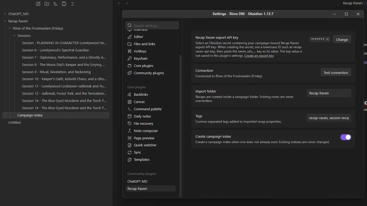Screen dimensions: 367x206
Task: Click the Test connection button
Action: click(336, 73)
